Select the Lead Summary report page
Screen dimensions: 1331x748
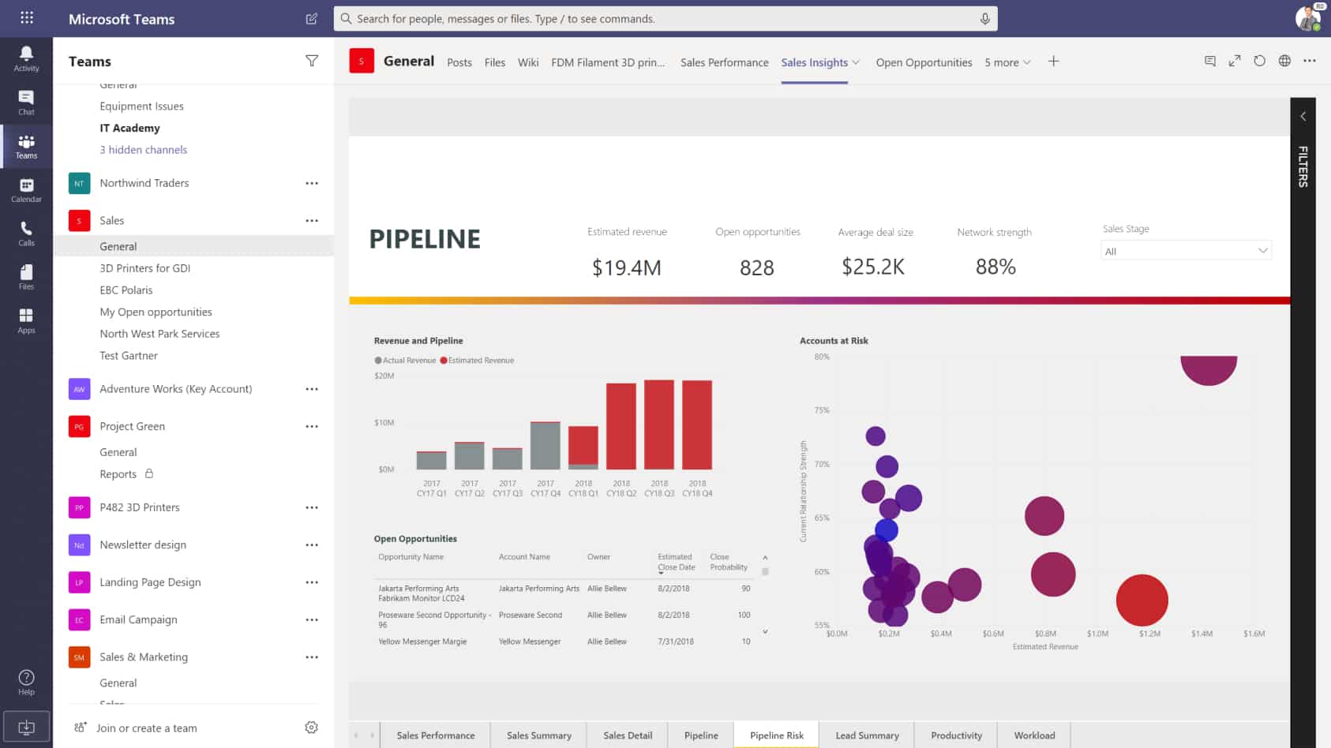pos(867,735)
